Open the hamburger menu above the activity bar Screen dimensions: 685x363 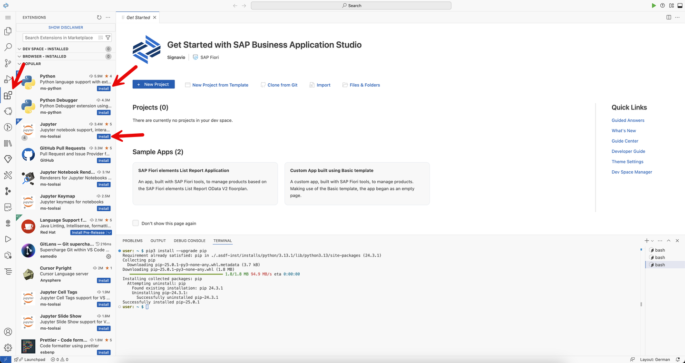8,18
